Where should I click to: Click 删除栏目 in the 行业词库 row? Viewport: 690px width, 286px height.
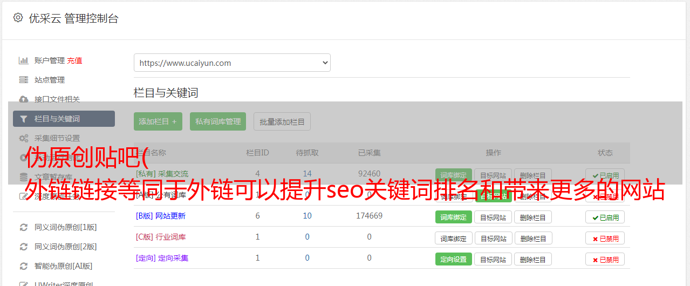(533, 239)
